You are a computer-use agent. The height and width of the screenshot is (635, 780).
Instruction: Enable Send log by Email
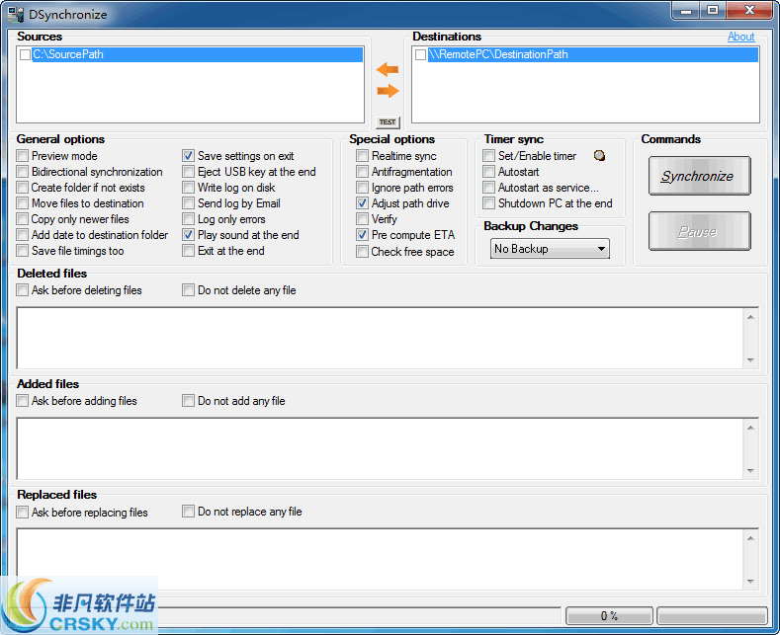[188, 203]
